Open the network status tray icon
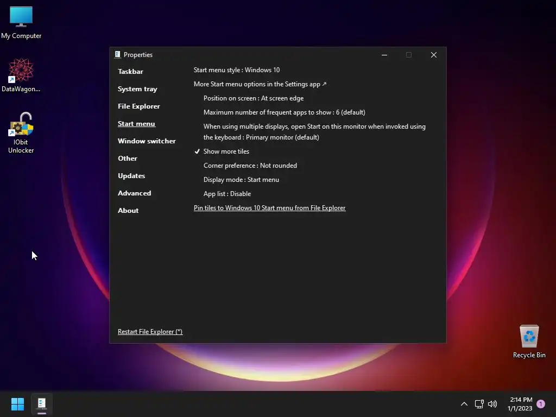Viewport: 556px width, 417px height. pos(479,404)
